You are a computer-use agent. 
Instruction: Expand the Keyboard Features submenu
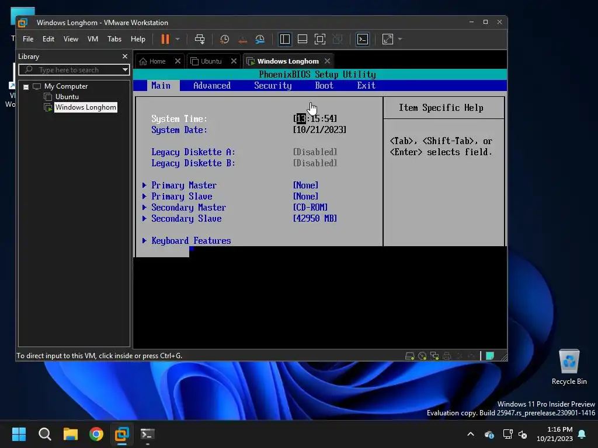(x=186, y=241)
